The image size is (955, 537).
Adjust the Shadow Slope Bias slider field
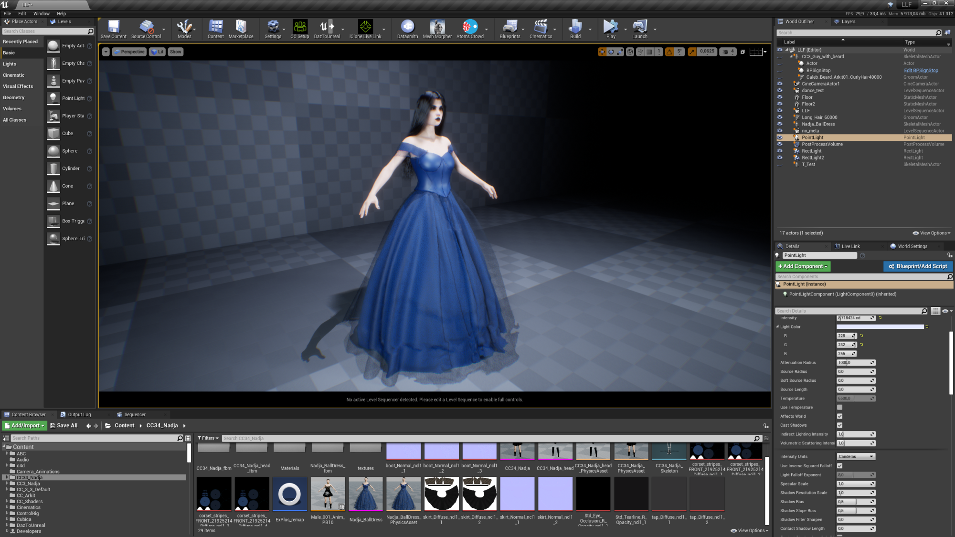(x=856, y=511)
